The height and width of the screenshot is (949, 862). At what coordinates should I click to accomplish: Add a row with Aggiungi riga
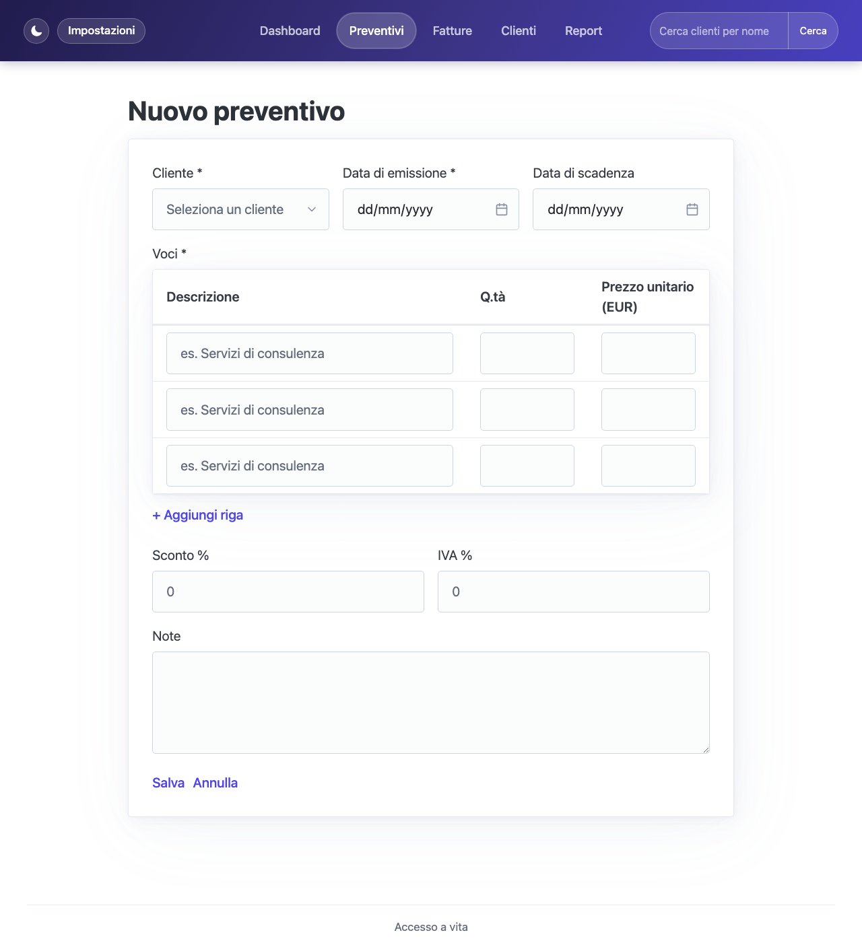[198, 515]
